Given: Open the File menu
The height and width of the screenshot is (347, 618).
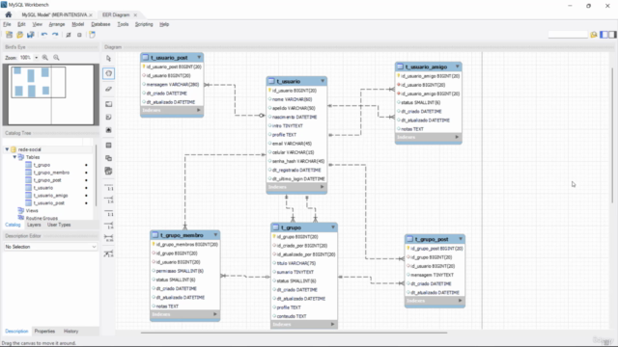Looking at the screenshot, I should click(7, 24).
